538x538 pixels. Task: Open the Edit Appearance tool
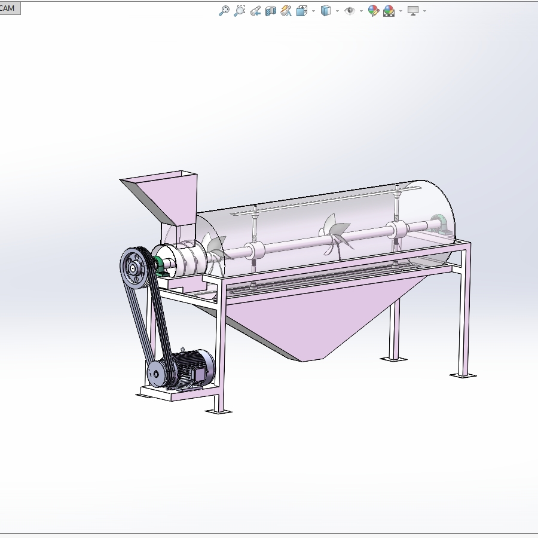374,11
